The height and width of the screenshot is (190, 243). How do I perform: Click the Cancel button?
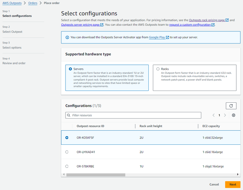click(x=214, y=184)
